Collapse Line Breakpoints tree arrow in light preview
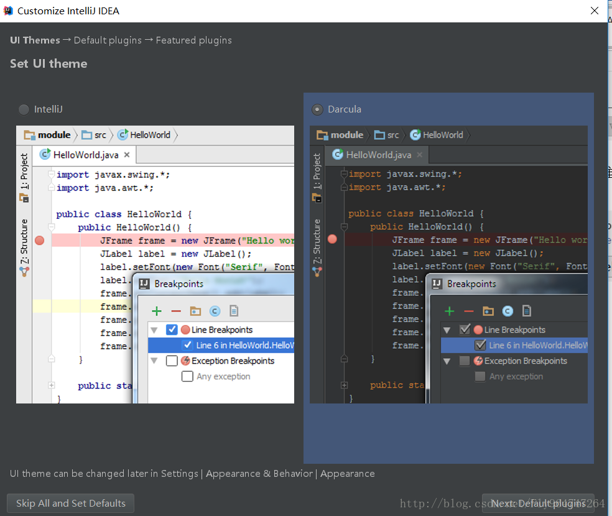 pos(154,330)
